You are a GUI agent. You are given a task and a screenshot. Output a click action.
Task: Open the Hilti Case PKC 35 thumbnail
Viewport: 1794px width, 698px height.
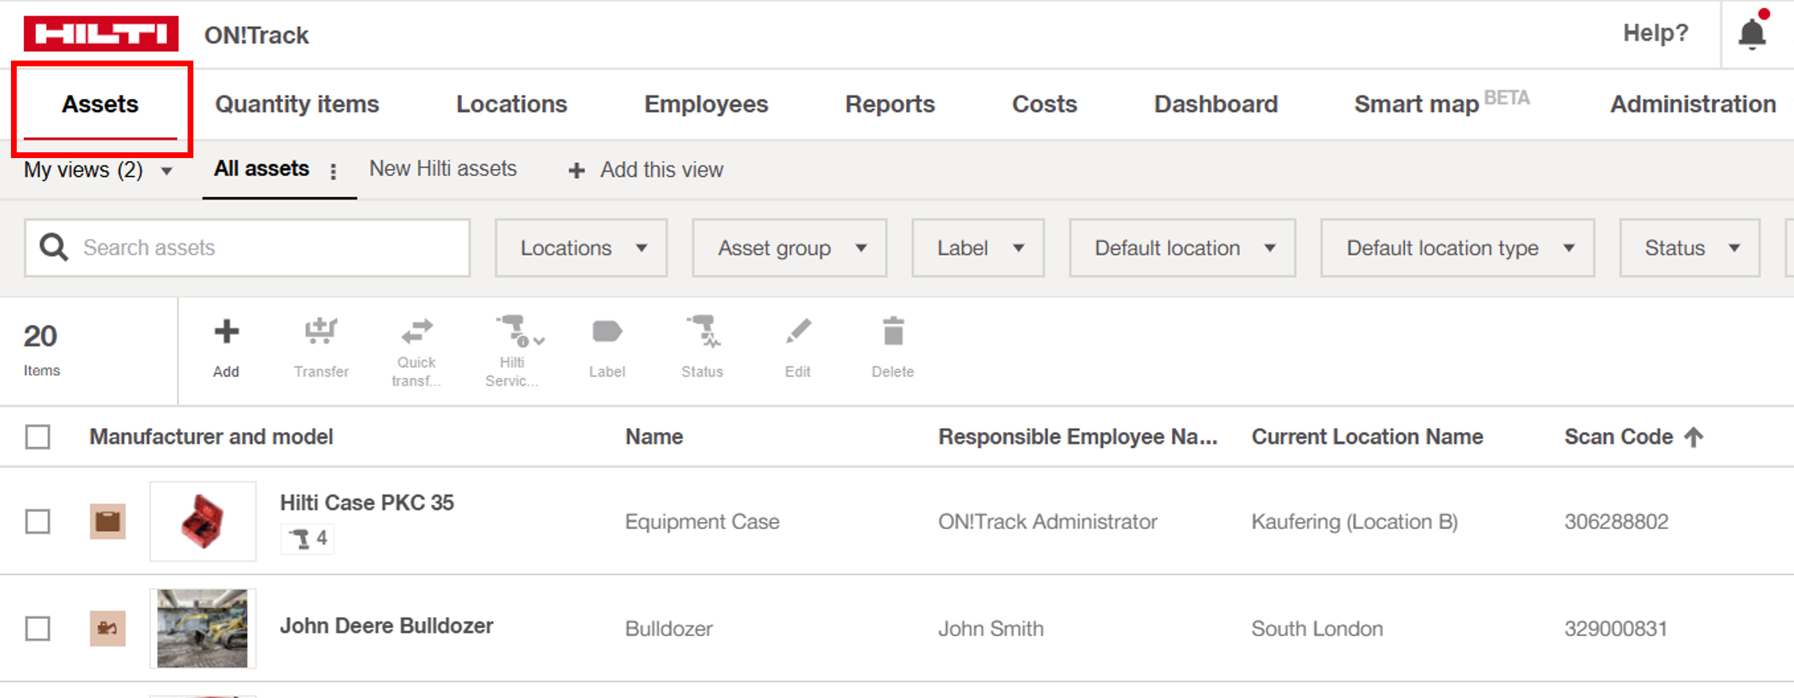(x=203, y=521)
